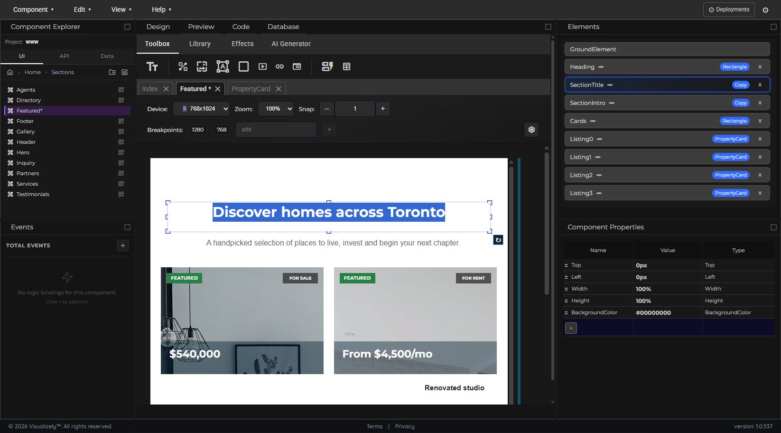Click the new folder icon in explorer
781x433 pixels.
[112, 72]
